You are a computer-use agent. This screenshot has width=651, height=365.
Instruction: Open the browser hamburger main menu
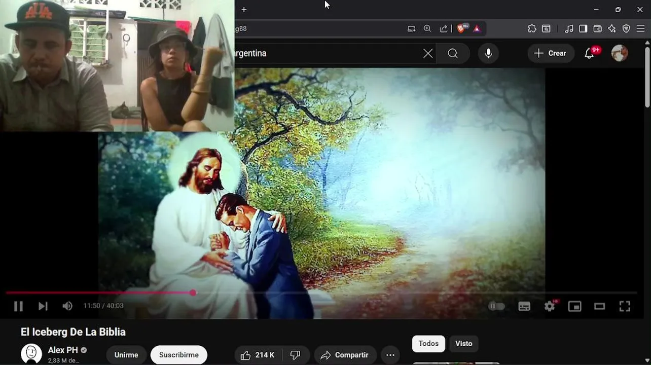coord(641,29)
